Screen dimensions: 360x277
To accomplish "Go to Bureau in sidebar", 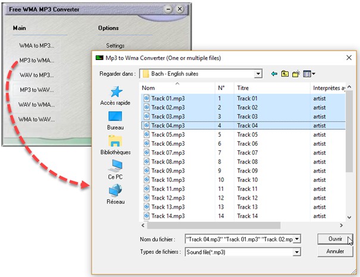I will (115, 120).
